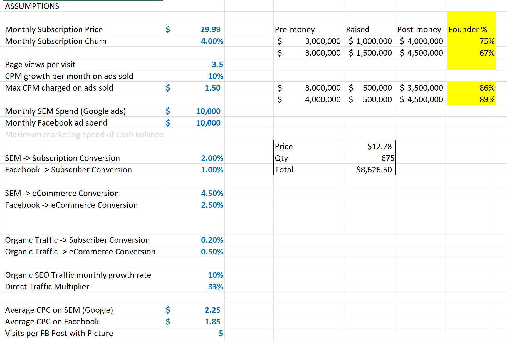Click the 2.50% Facebook eCommerce value
Screen dimensions: 507x341
[x=193, y=205]
